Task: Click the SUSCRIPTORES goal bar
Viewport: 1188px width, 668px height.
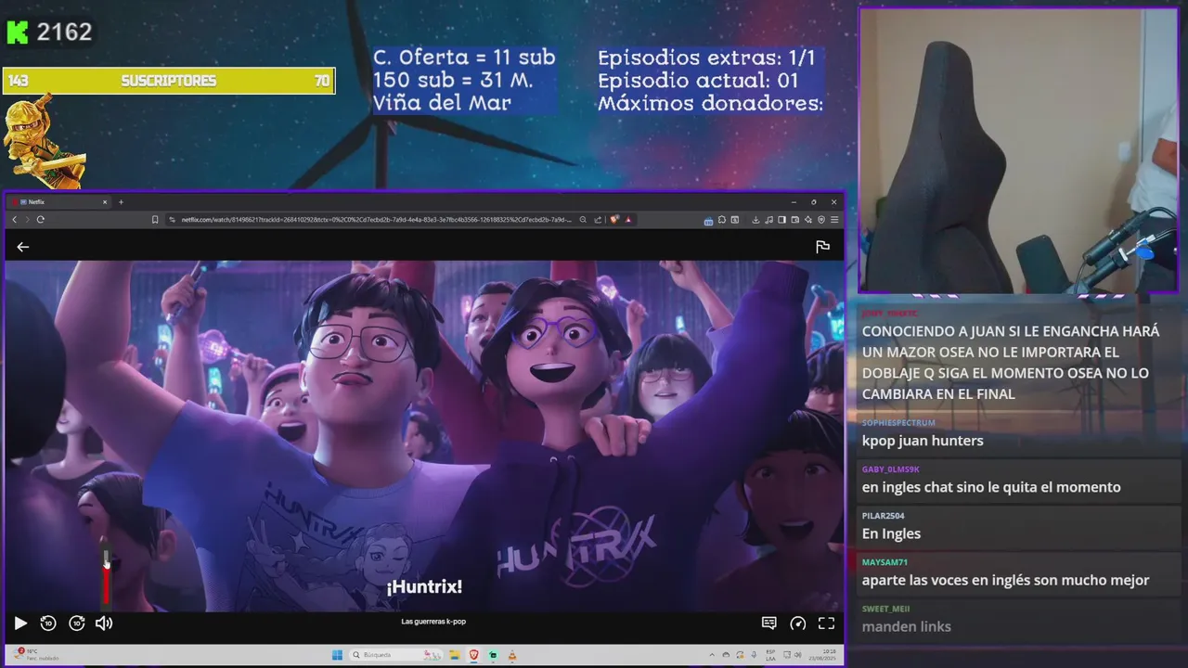Action: coord(169,81)
